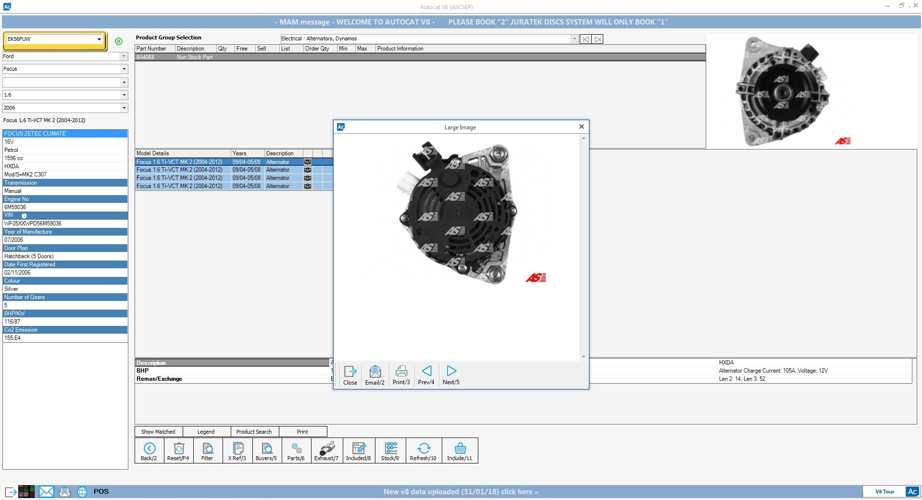Switch to the Show Matched tab
922x500 pixels.
pyautogui.click(x=159, y=432)
